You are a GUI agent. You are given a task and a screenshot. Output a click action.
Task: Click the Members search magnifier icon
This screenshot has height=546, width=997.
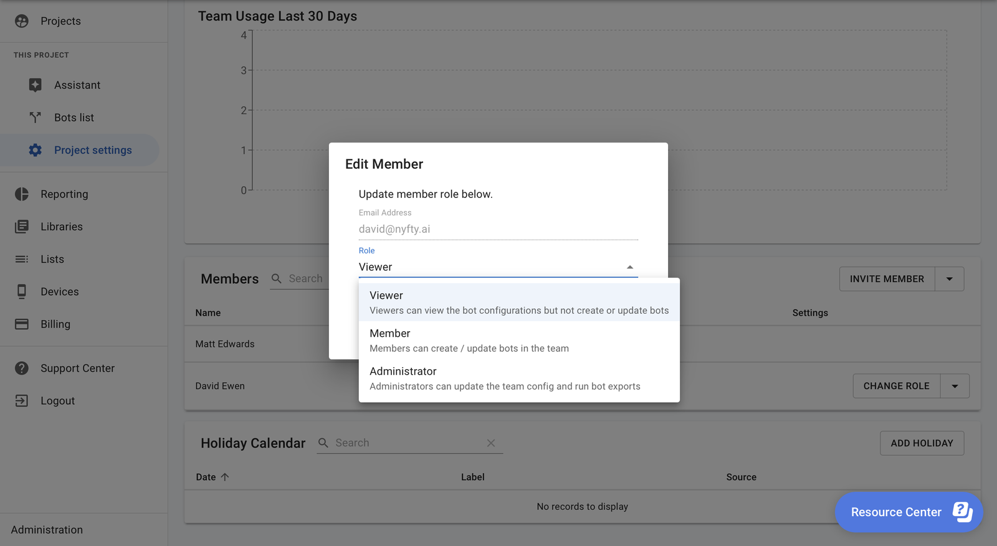277,278
